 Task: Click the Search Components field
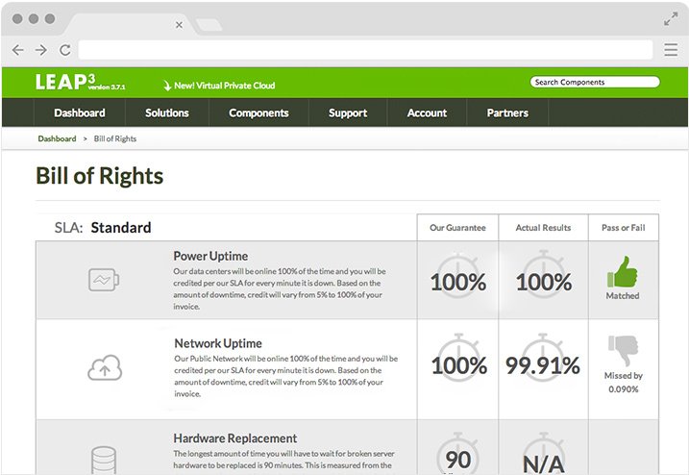(595, 82)
